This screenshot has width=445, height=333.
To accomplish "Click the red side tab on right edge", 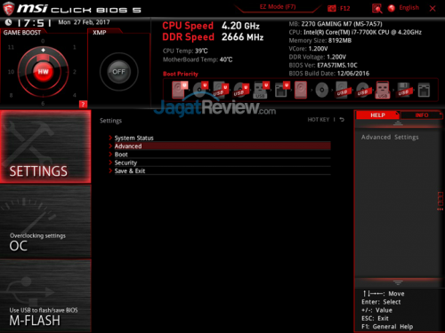I will click(x=441, y=202).
